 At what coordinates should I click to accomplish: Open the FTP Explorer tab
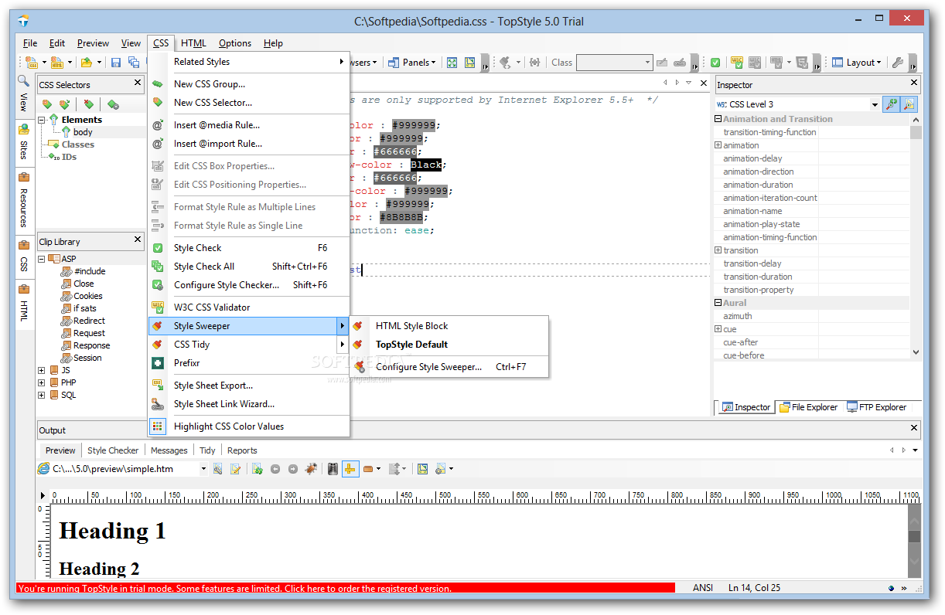click(x=875, y=407)
